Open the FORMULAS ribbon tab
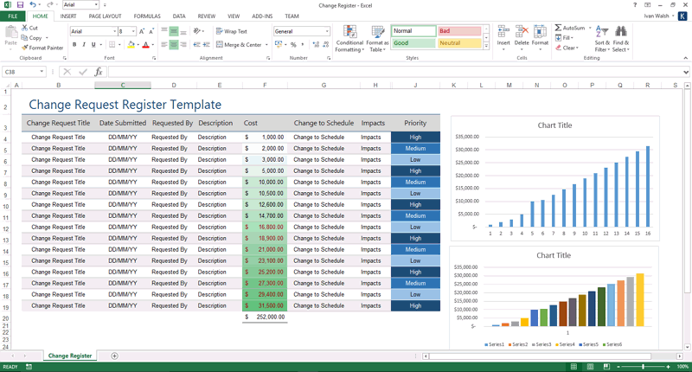The width and height of the screenshot is (692, 372). pos(147,16)
